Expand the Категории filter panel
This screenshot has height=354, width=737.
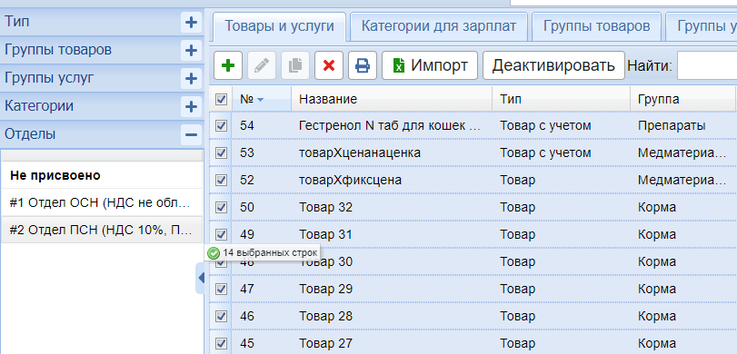(191, 106)
